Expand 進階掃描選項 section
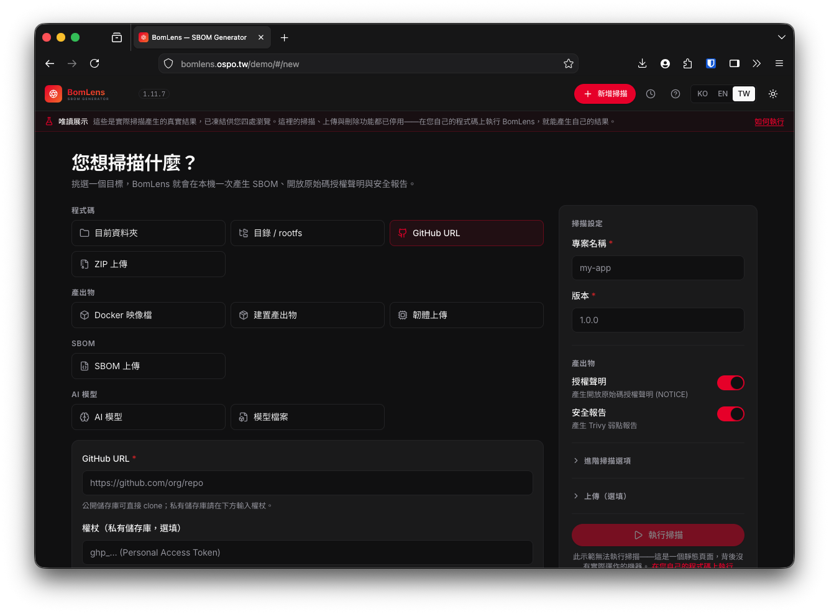Image resolution: width=829 pixels, height=614 pixels. click(657, 460)
